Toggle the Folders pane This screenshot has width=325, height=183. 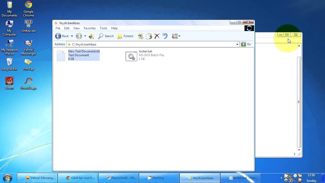125,36
